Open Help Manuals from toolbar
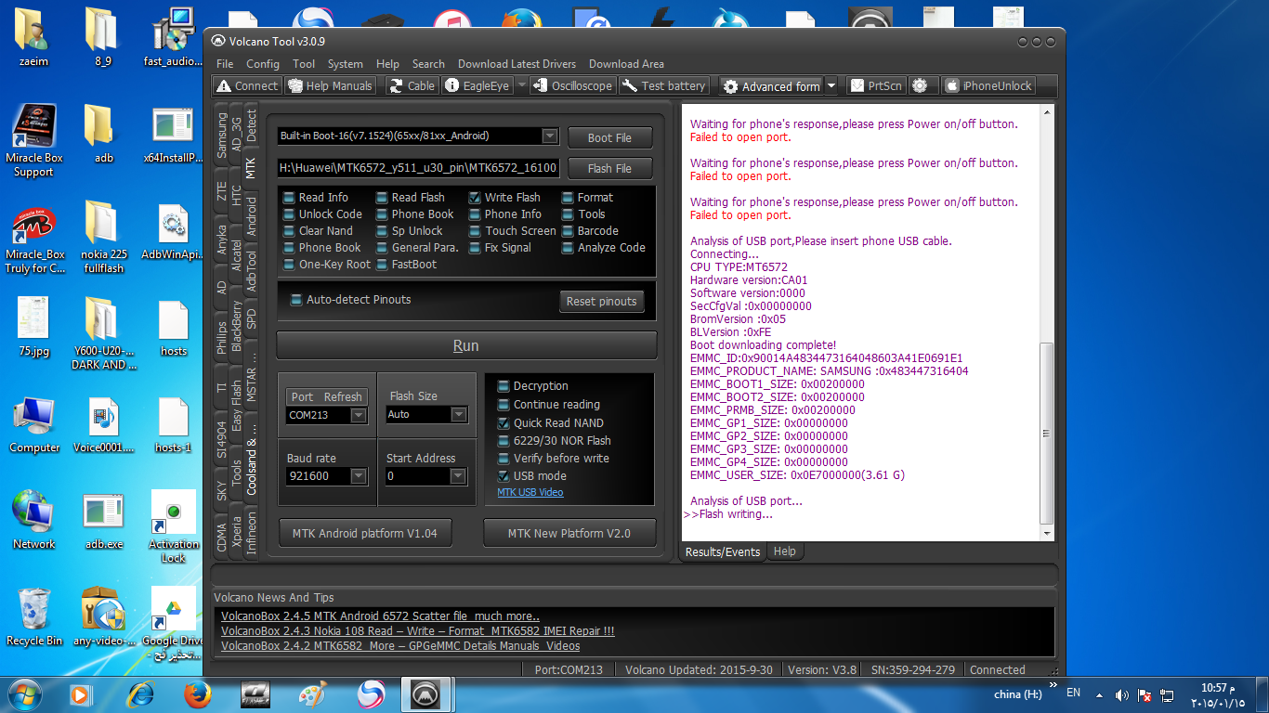The height and width of the screenshot is (713, 1269). [330, 85]
